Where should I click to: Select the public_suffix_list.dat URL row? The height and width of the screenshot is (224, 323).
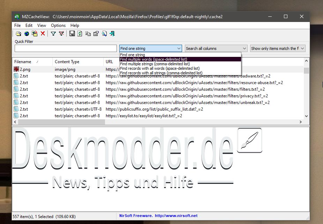[x=154, y=109]
